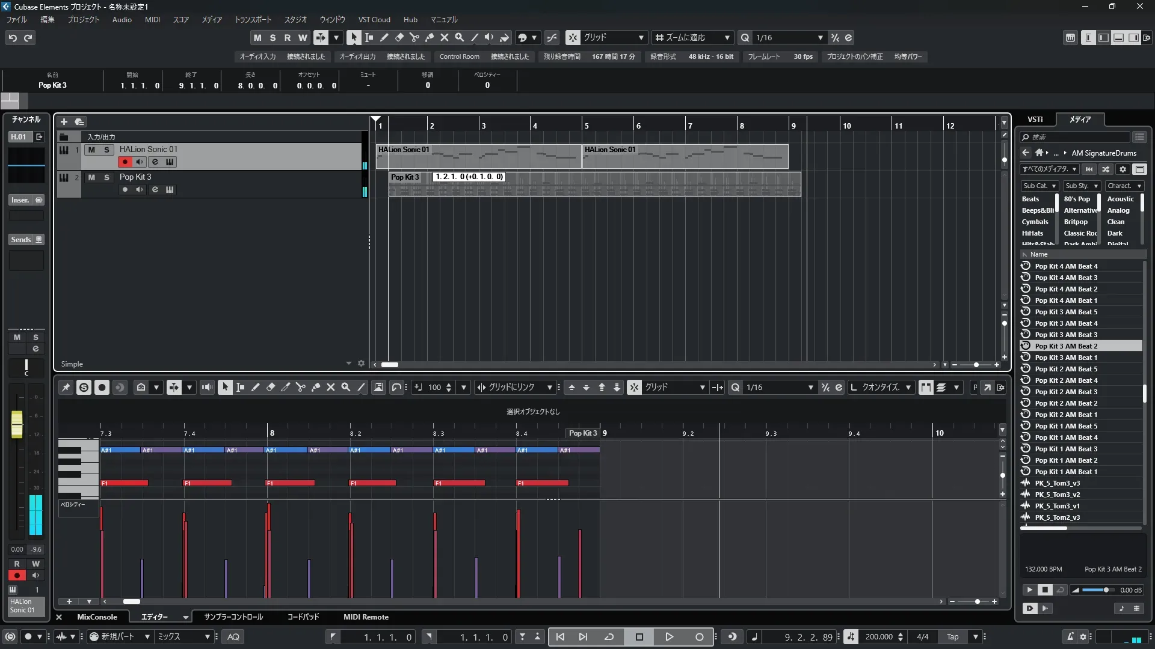This screenshot has width=1155, height=649.
Task: Click the Add Track plus icon
Action: 64,121
